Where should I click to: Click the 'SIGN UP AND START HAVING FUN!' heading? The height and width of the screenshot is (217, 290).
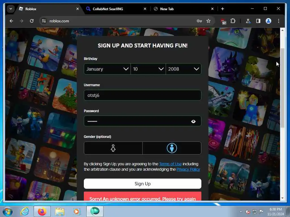coord(142,45)
